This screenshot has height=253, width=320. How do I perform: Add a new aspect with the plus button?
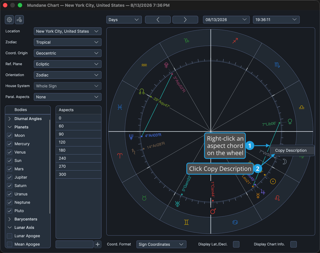[x=98, y=244]
